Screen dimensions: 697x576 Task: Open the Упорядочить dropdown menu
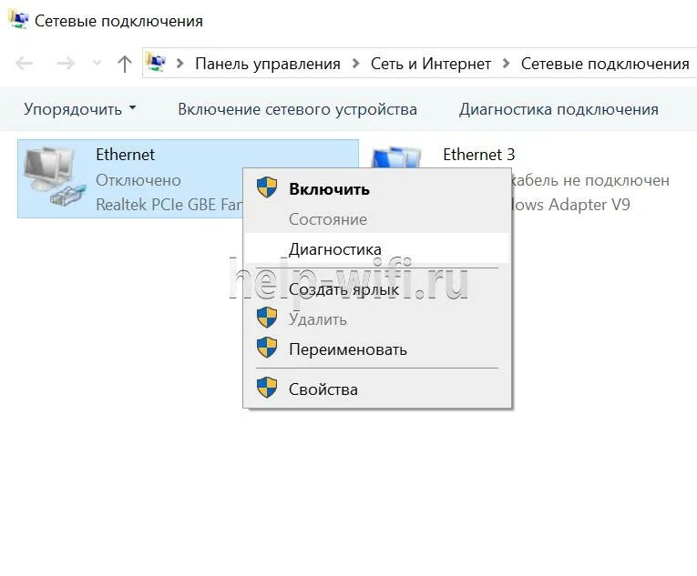pos(80,109)
